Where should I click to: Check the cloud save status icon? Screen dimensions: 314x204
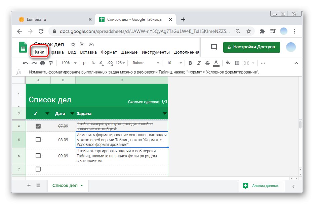click(91, 44)
